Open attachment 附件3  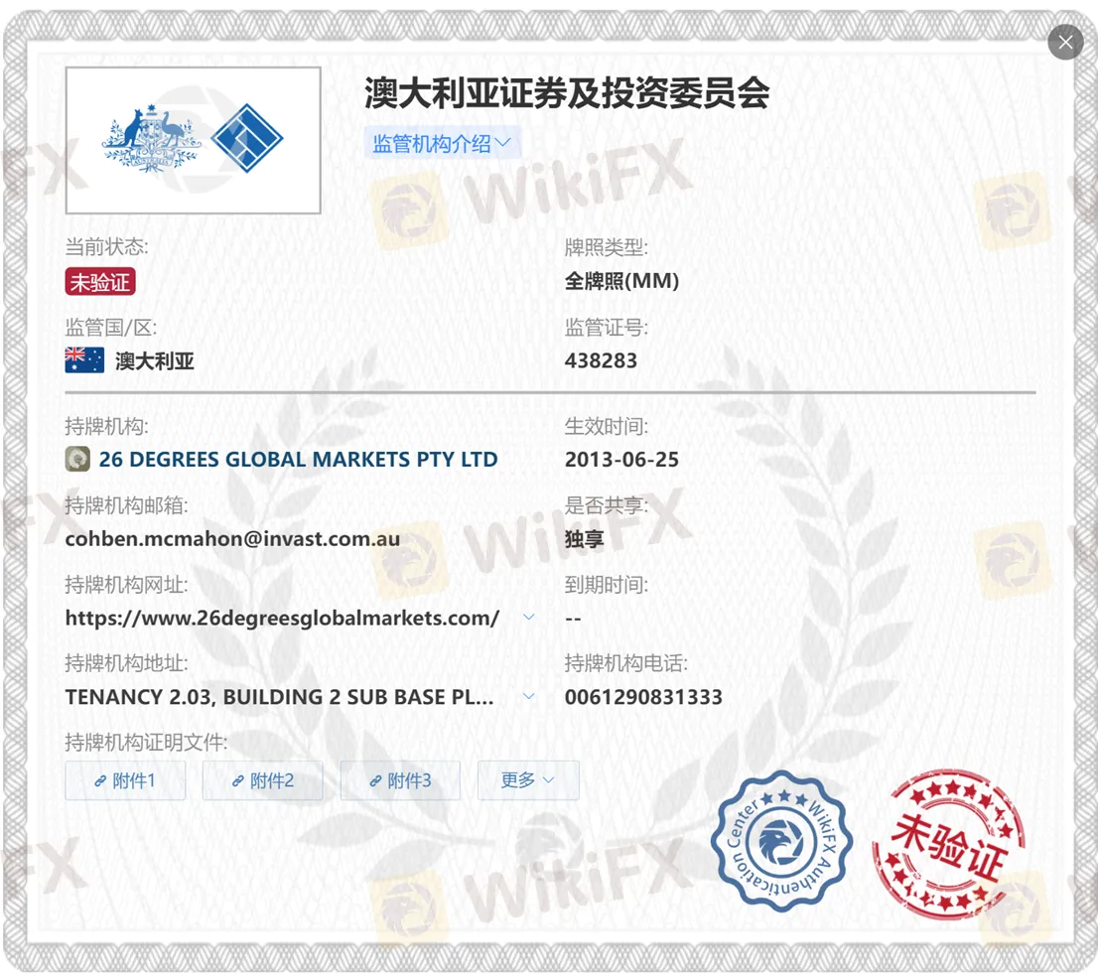[x=400, y=780]
